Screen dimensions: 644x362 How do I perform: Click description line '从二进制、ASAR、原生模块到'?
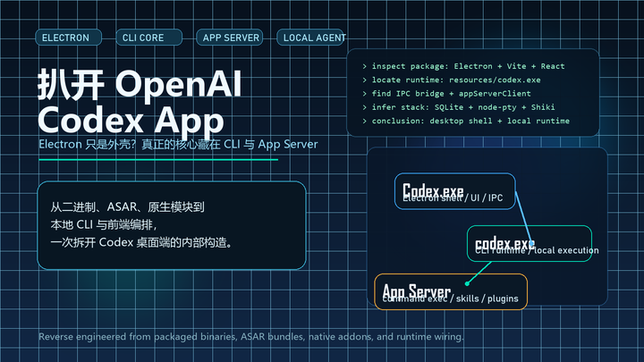[x=127, y=206]
